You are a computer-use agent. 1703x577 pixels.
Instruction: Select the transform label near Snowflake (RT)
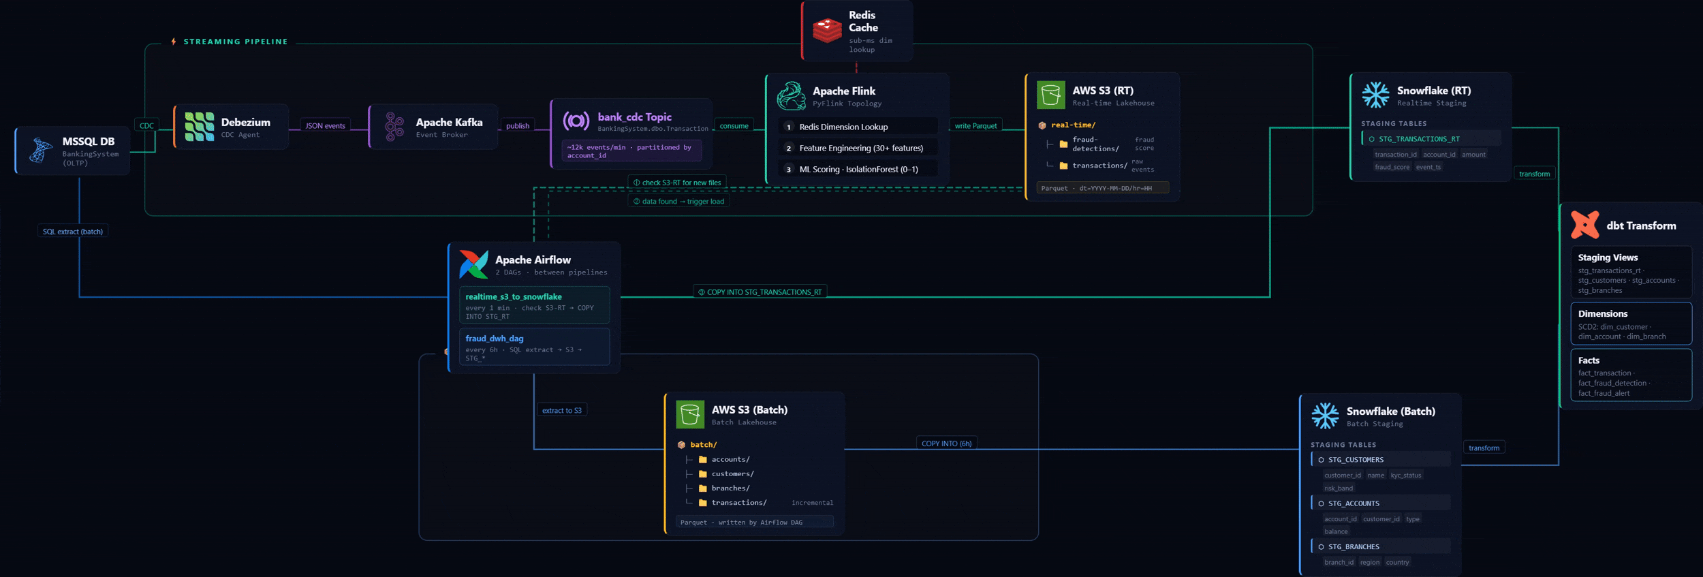click(x=1534, y=174)
